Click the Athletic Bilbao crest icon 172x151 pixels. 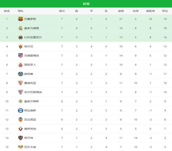(21, 92)
